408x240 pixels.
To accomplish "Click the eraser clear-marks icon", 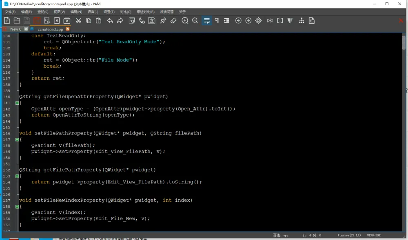I will (173, 20).
